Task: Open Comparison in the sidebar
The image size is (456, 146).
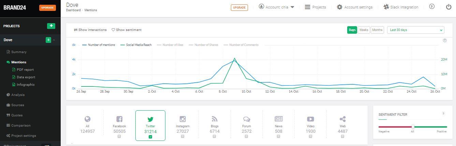Action: [21, 126]
